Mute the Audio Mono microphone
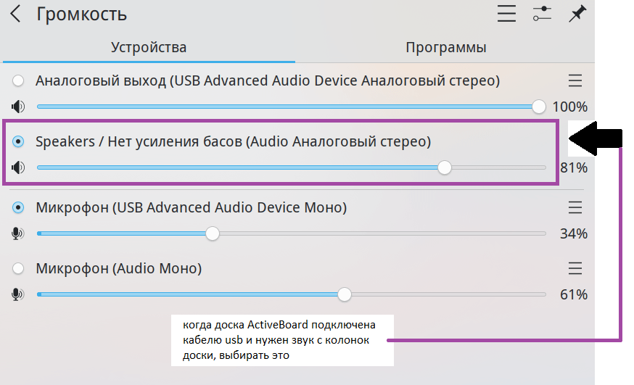The height and width of the screenshot is (385, 634). (x=18, y=294)
